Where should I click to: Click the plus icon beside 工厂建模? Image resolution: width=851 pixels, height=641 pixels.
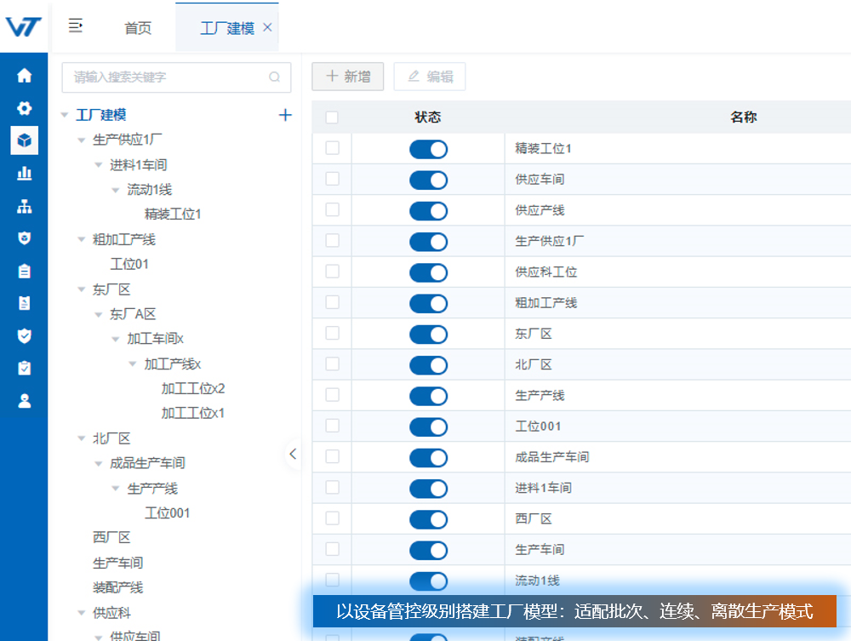pos(285,115)
